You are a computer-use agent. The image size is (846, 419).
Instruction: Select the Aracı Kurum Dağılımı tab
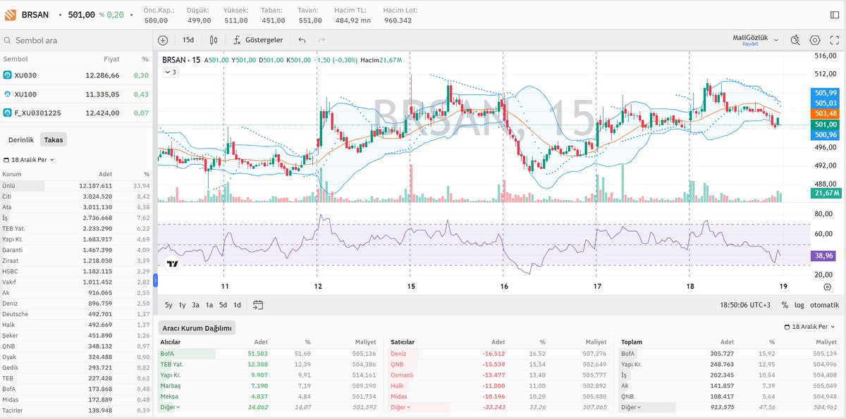click(197, 327)
